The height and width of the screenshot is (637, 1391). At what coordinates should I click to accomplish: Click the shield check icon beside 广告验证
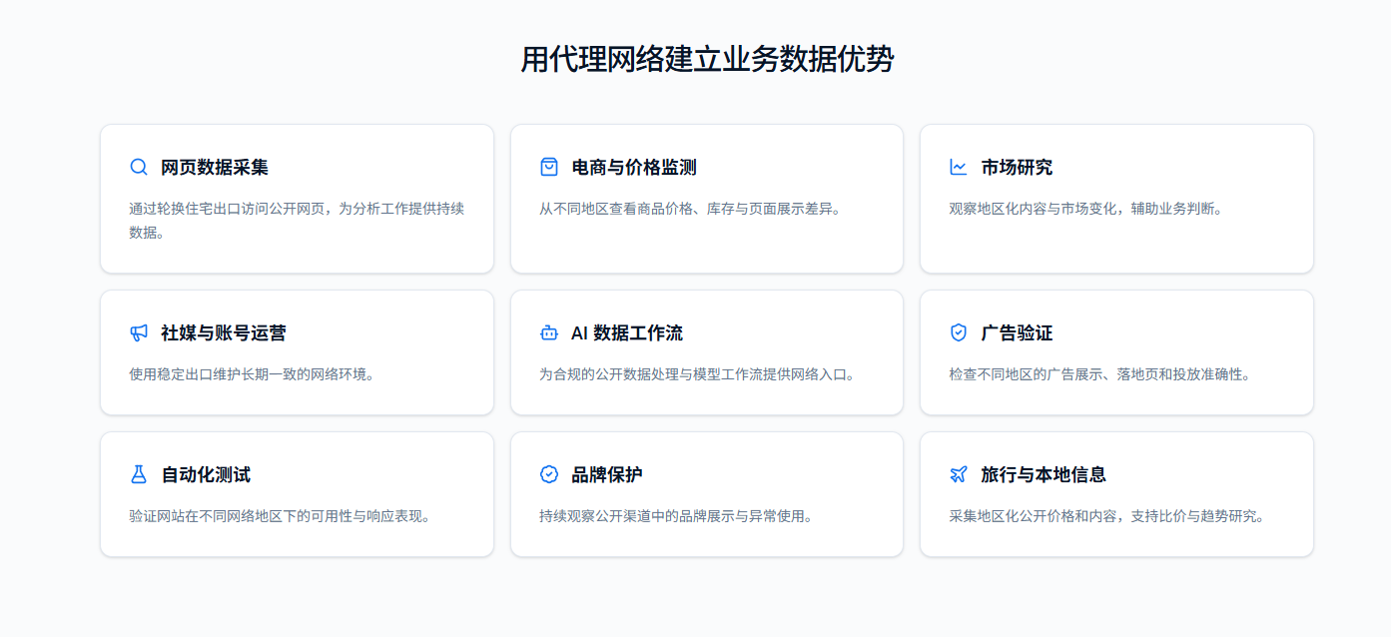click(x=959, y=332)
